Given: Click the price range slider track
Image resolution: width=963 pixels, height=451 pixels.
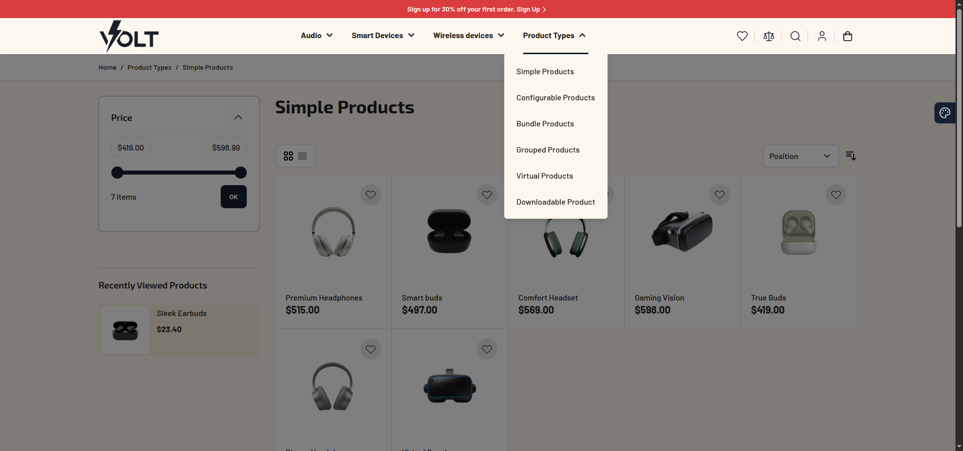Looking at the screenshot, I should click(179, 173).
